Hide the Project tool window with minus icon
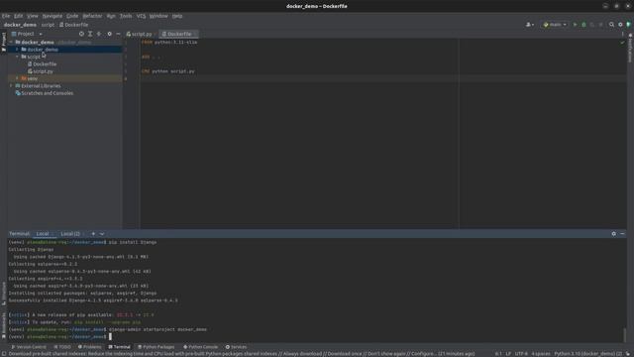Screen dimensions: 634x357 (118, 34)
